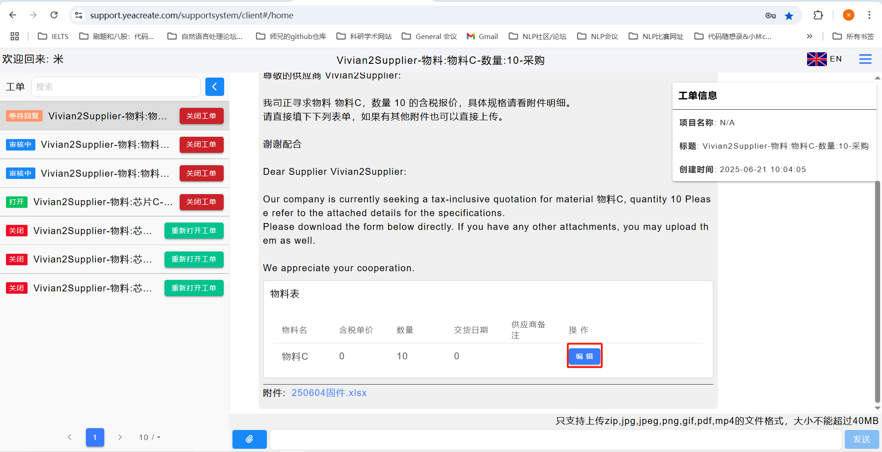Expand hidden bookmarks overflow chevron

[809, 36]
